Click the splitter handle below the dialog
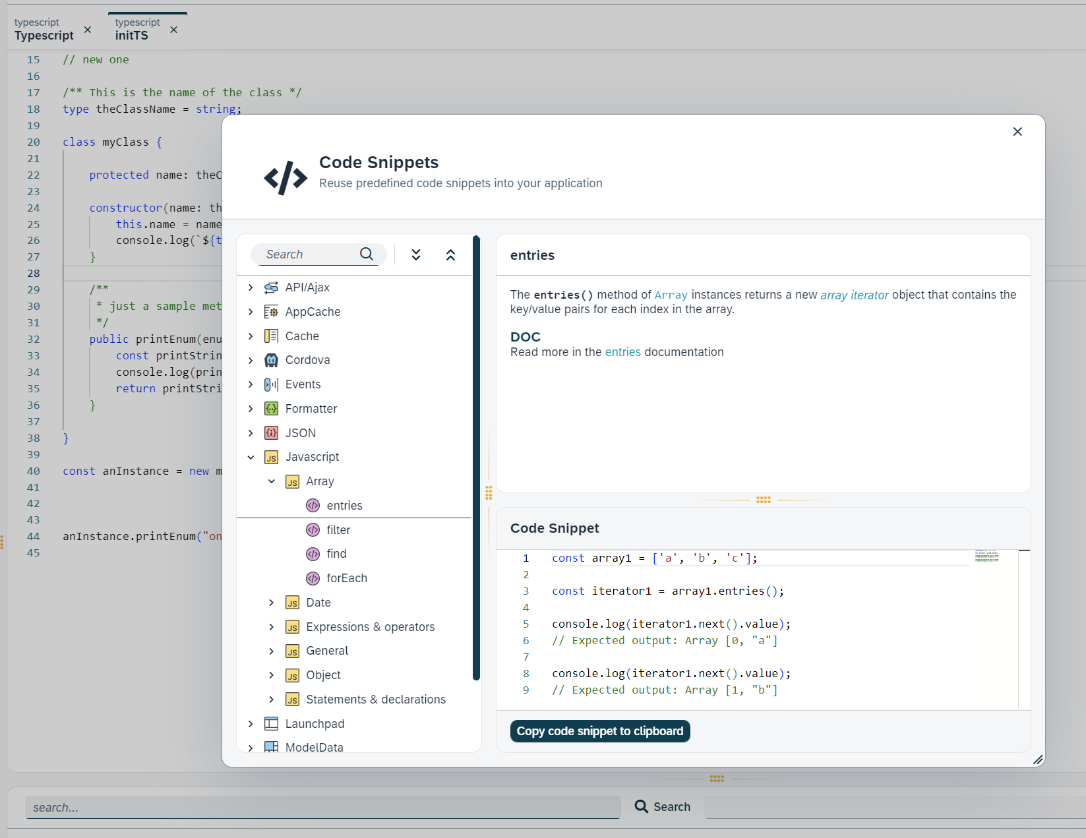 click(x=717, y=779)
